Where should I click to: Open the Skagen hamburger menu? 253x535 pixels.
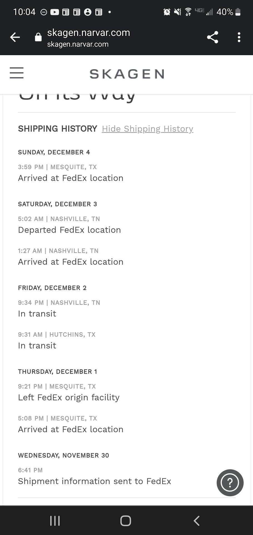pyautogui.click(x=17, y=73)
